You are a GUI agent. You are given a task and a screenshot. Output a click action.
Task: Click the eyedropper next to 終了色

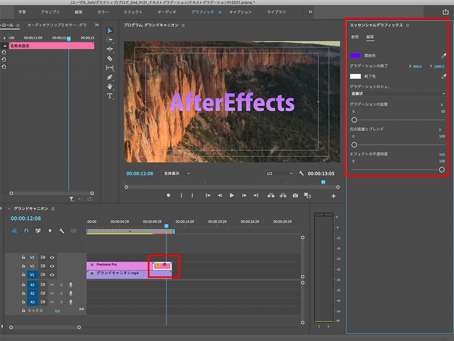(443, 76)
